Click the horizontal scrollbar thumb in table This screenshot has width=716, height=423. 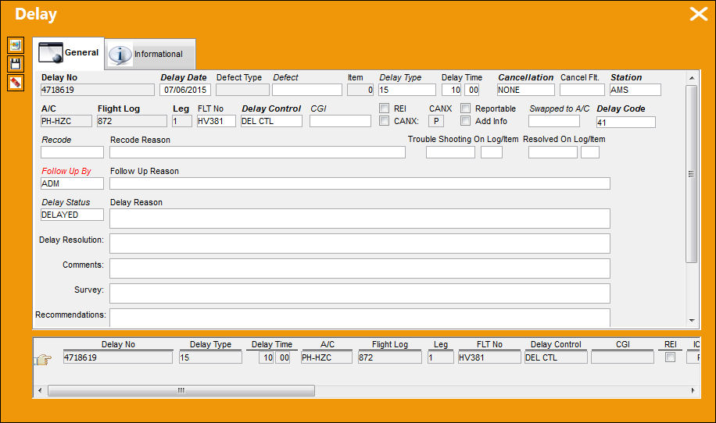coord(181,390)
